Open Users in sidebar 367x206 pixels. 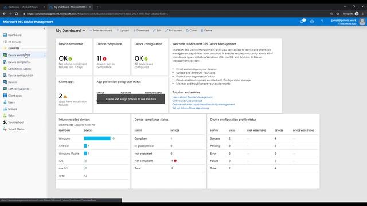click(11, 102)
